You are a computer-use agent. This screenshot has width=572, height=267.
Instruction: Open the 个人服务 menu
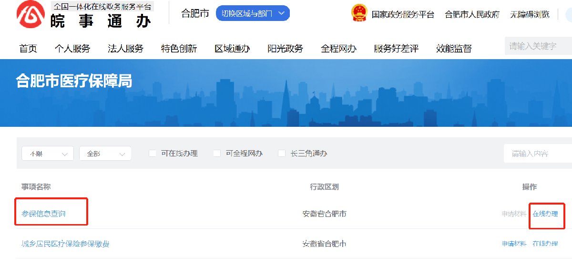click(x=72, y=48)
